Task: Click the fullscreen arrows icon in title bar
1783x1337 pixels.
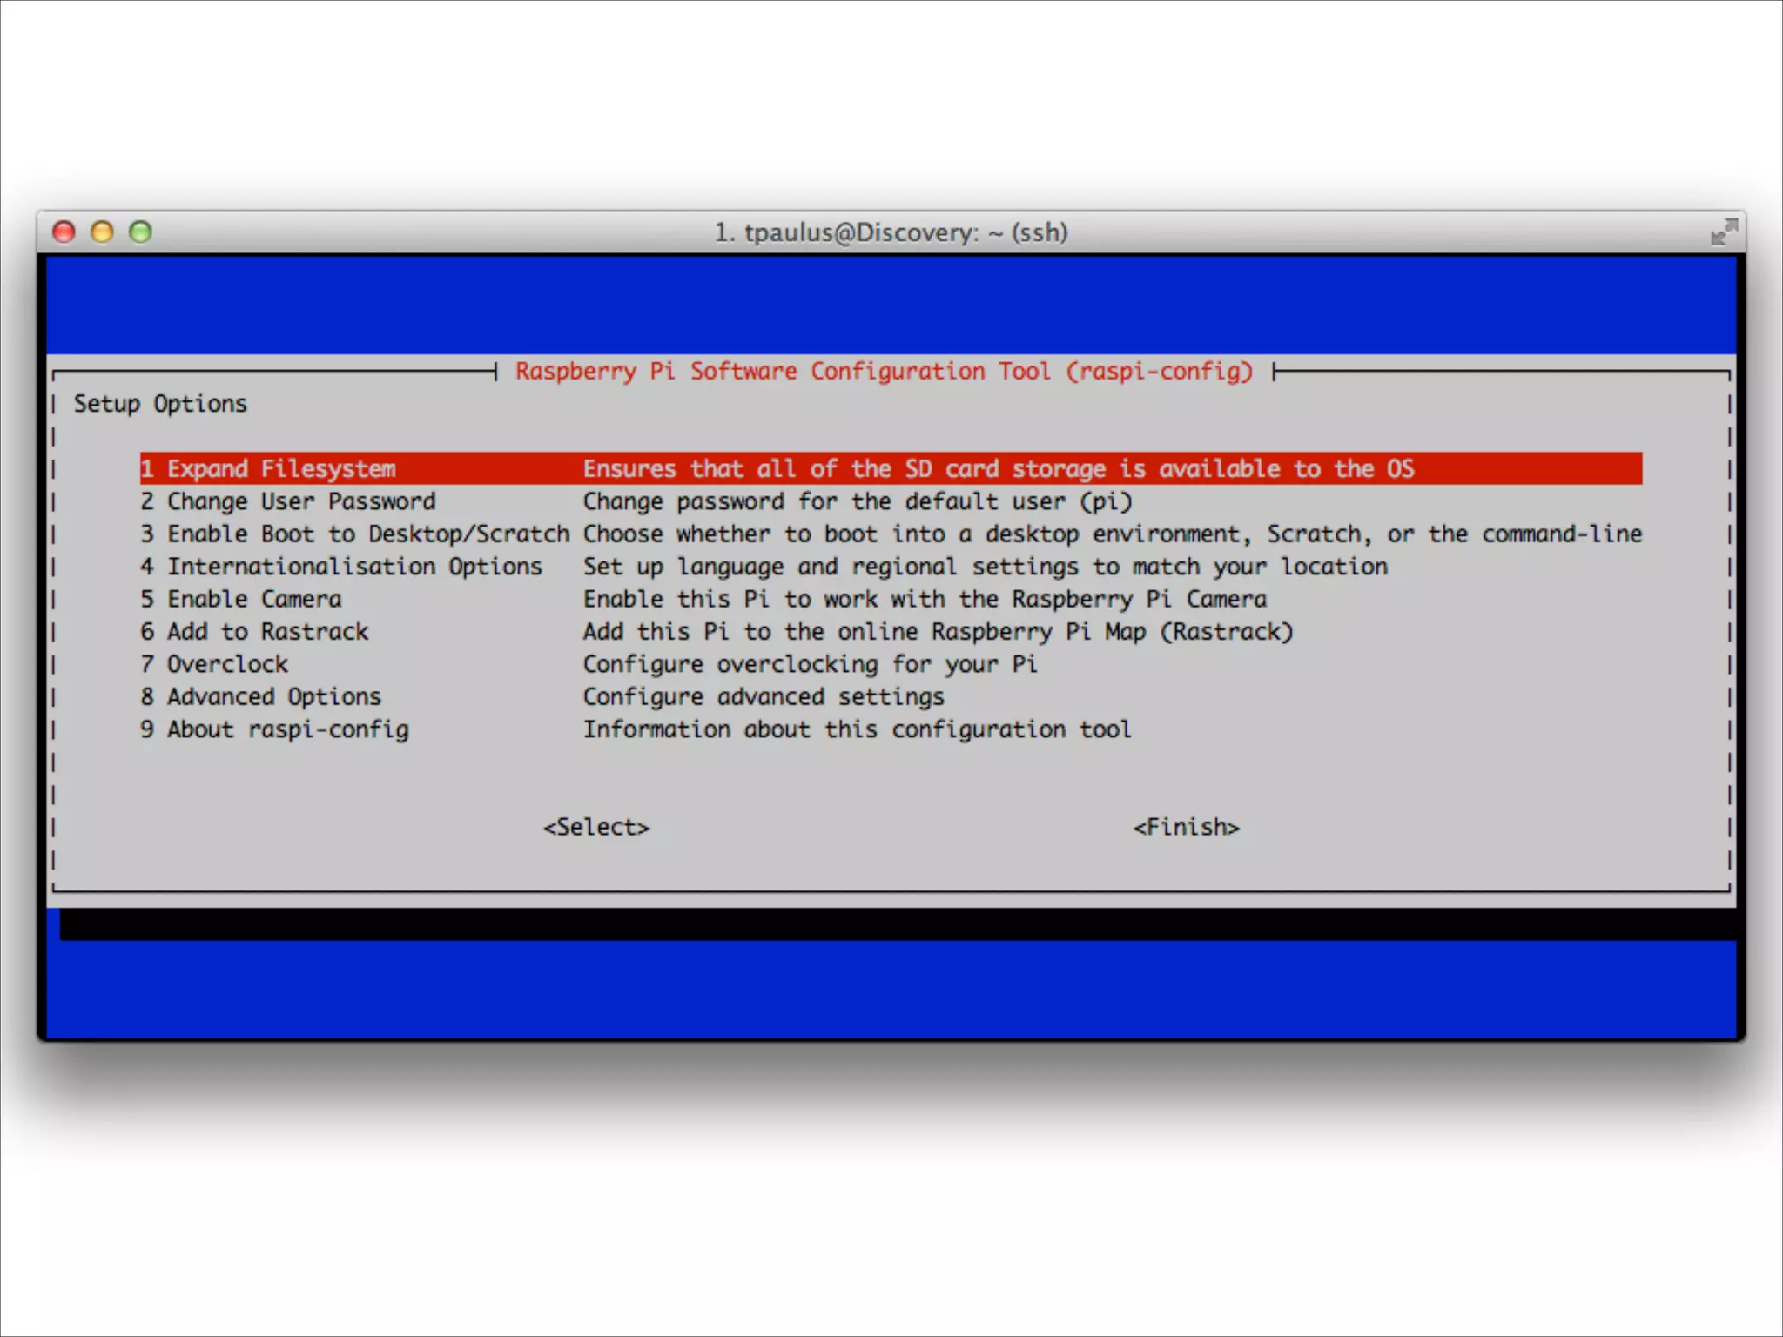Action: click(x=1723, y=232)
